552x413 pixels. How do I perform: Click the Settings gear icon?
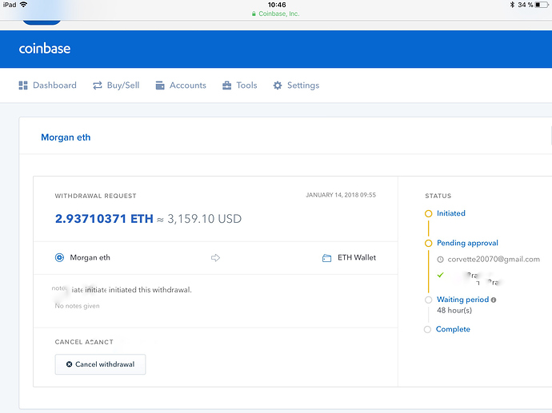(278, 85)
